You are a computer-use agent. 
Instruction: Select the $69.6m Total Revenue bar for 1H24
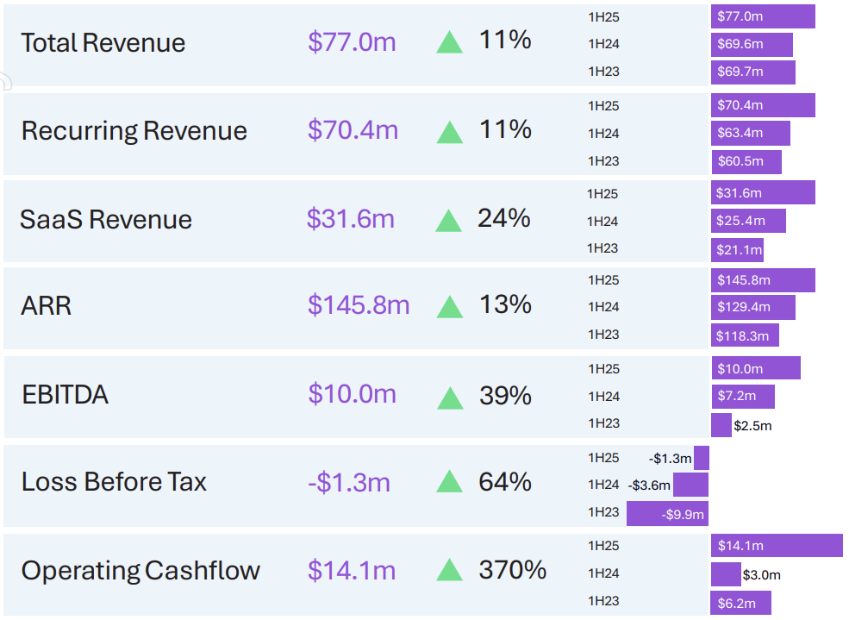click(x=752, y=44)
